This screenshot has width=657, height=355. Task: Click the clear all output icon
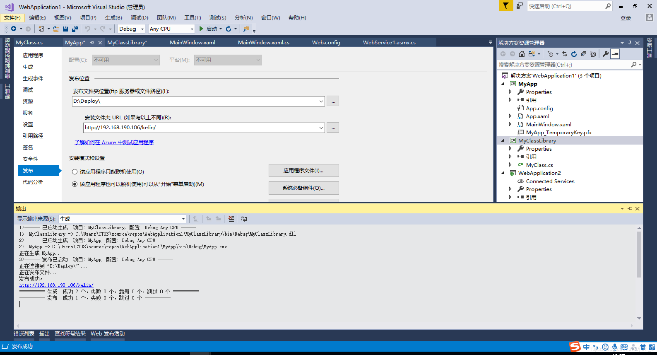231,219
